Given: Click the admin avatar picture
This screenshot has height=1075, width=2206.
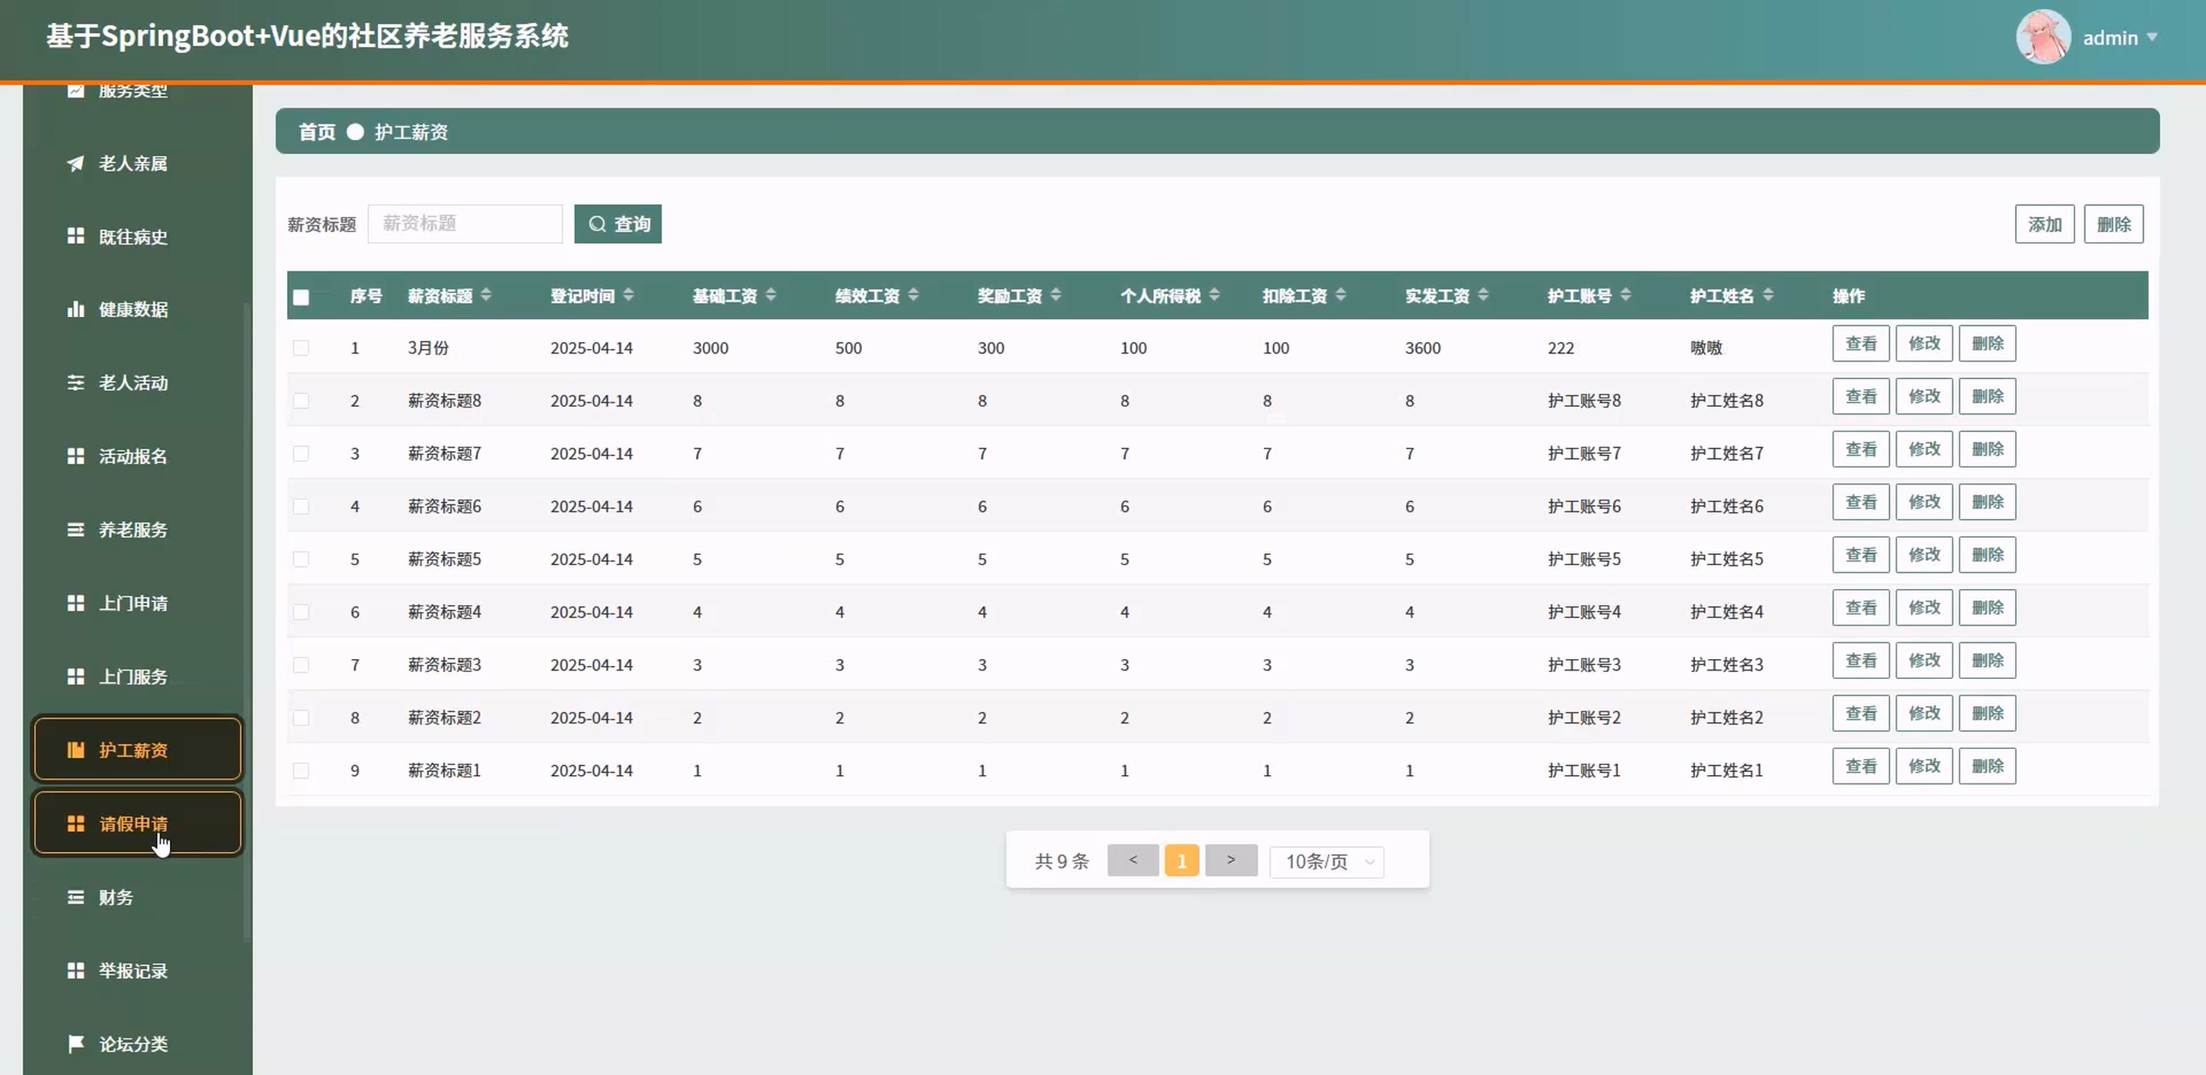Looking at the screenshot, I should coord(2043,37).
